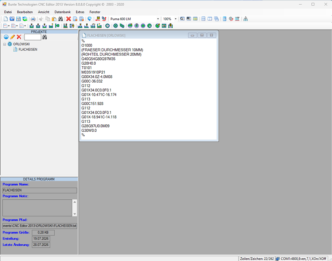Screen dimensions: 332x261
Task: Tile windows vertically icon
Action: [210, 19]
